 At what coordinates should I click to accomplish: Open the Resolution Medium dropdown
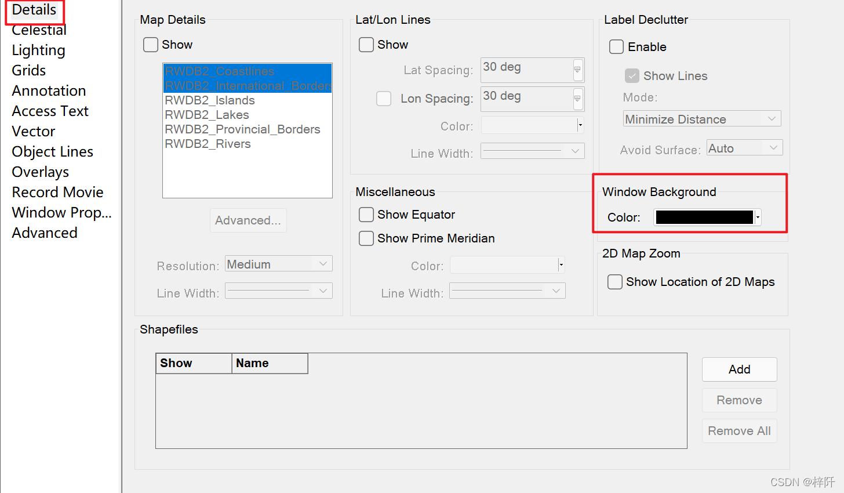point(279,264)
